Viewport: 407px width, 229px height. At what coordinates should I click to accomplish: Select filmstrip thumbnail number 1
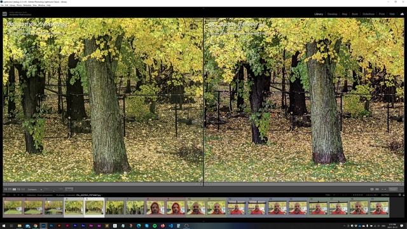coord(13,207)
